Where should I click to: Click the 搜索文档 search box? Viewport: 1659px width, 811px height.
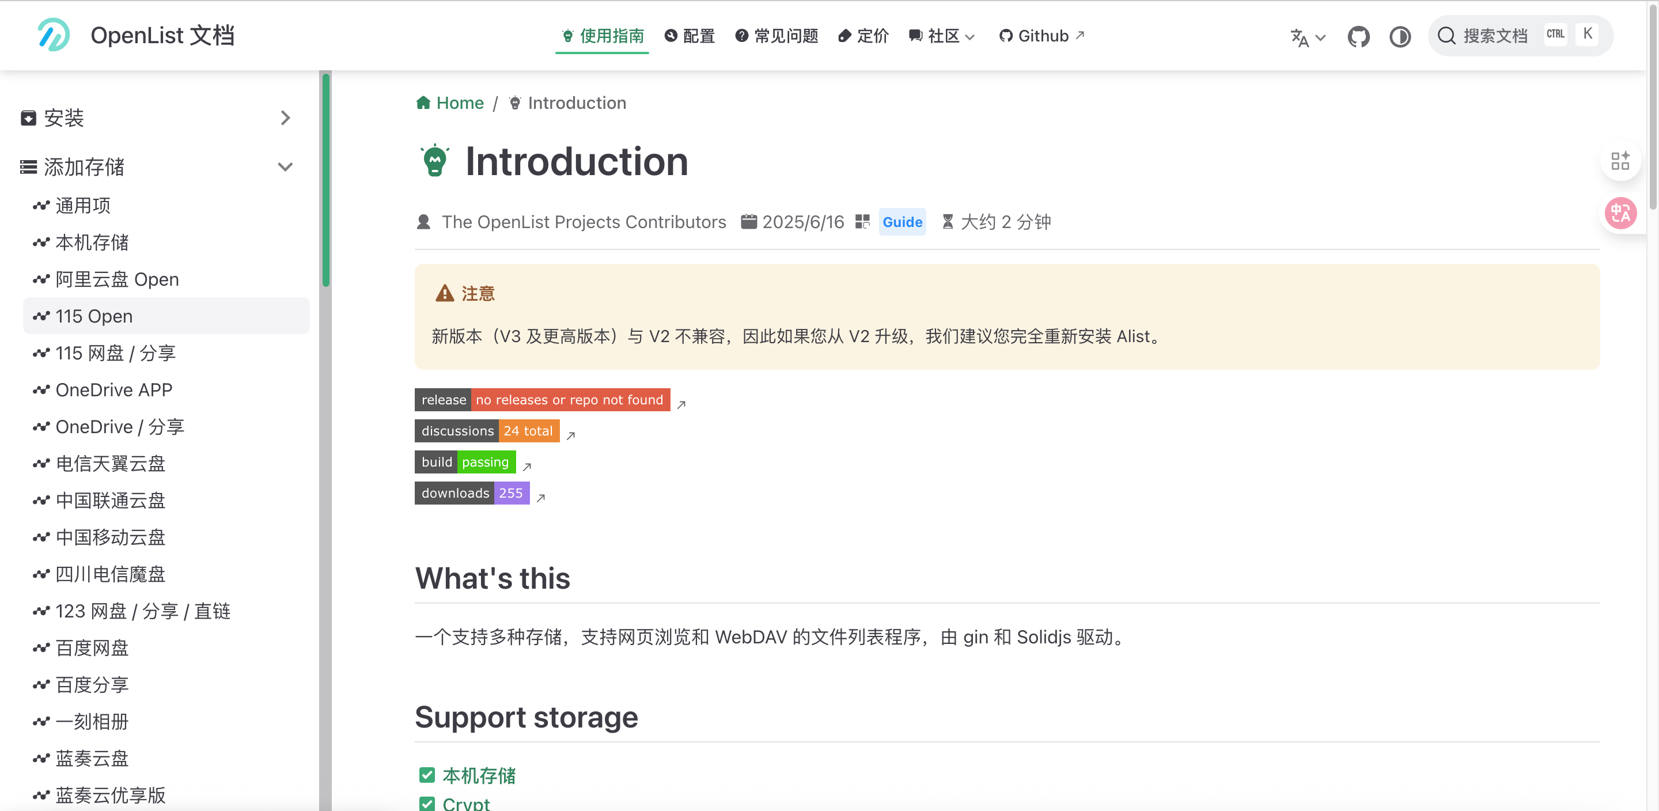tap(1494, 36)
